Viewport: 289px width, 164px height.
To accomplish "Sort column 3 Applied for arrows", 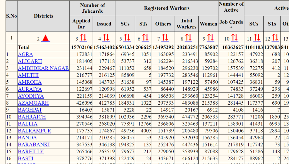I will point(83,38).
